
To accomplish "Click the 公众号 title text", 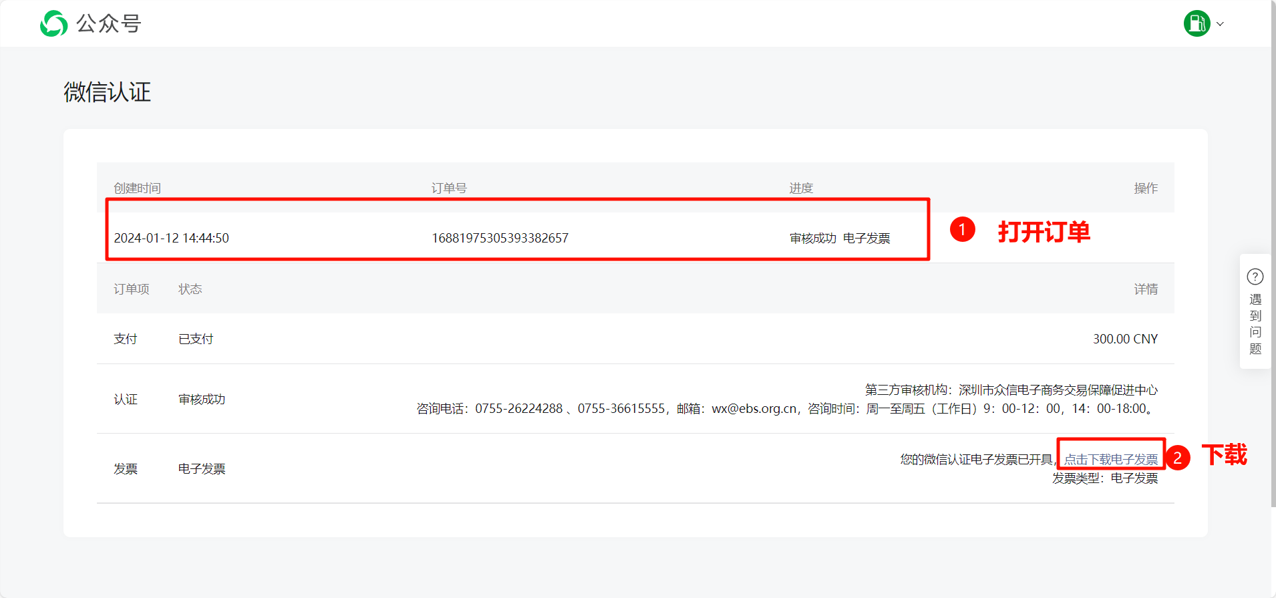I will (x=109, y=23).
